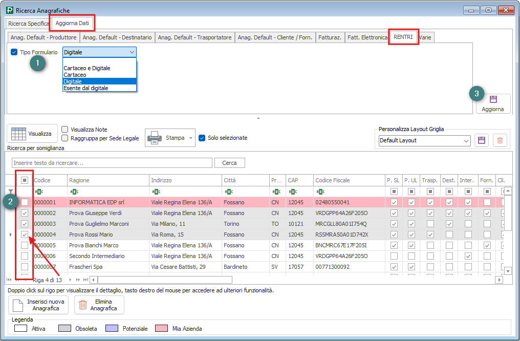The width and height of the screenshot is (520, 341).
Task: Click the filter funnel icon in grid
Action: click(x=11, y=191)
